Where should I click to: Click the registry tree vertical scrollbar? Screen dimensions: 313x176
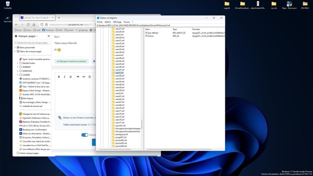142,123
